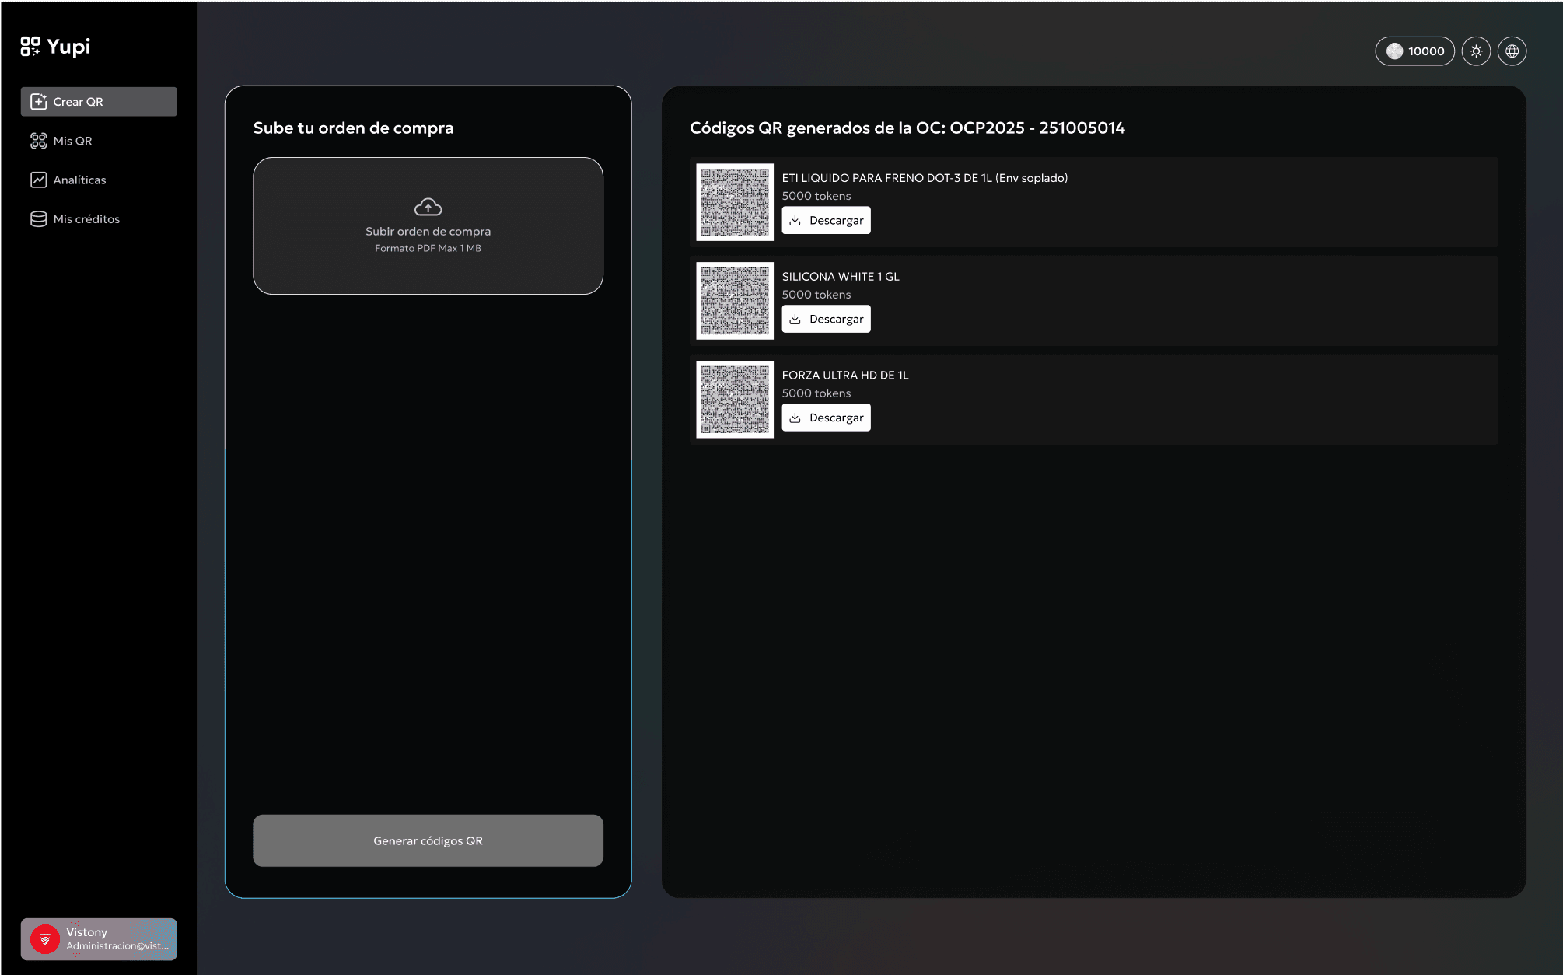1563x975 pixels.
Task: Click 5000 tokens under FORZA ULTRA HD
Action: coord(816,393)
